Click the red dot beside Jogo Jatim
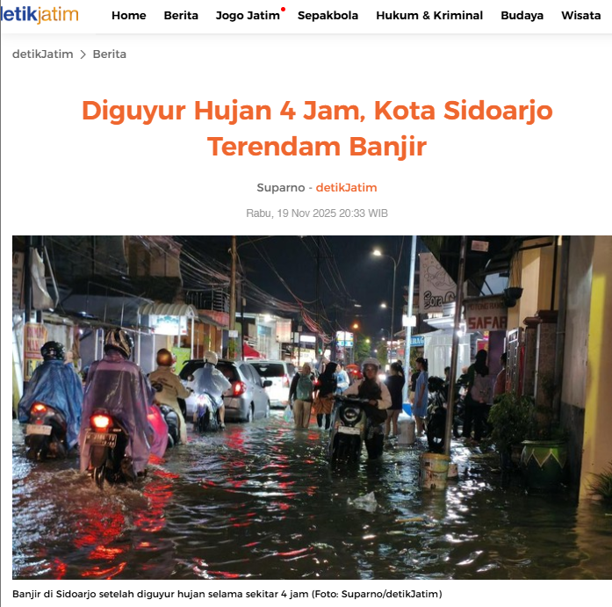 [x=283, y=10]
